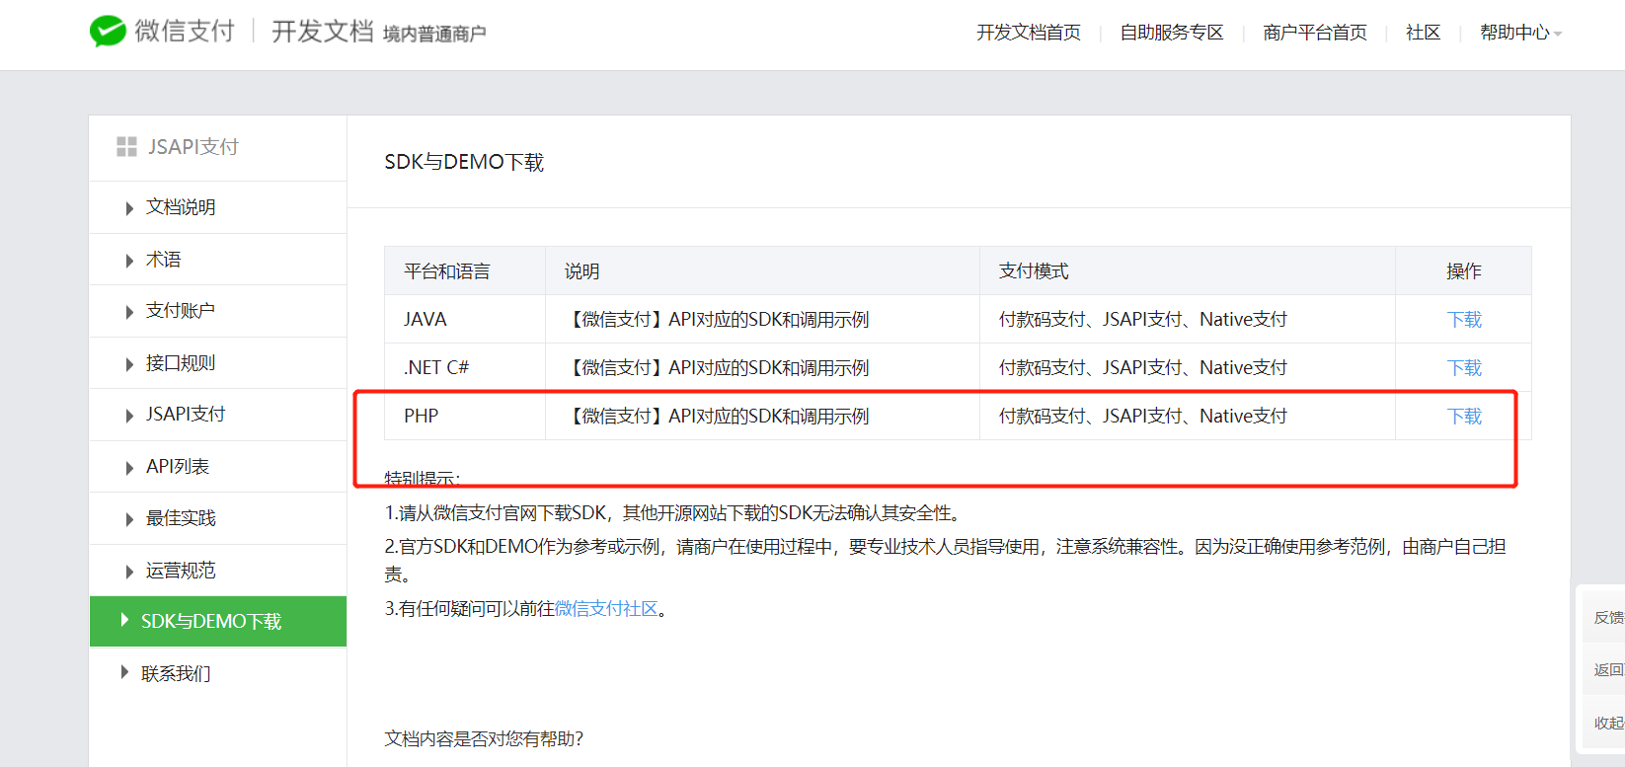The image size is (1625, 767).
Task: Open 开发文档首页 in top navigation
Action: pyautogui.click(x=1029, y=33)
